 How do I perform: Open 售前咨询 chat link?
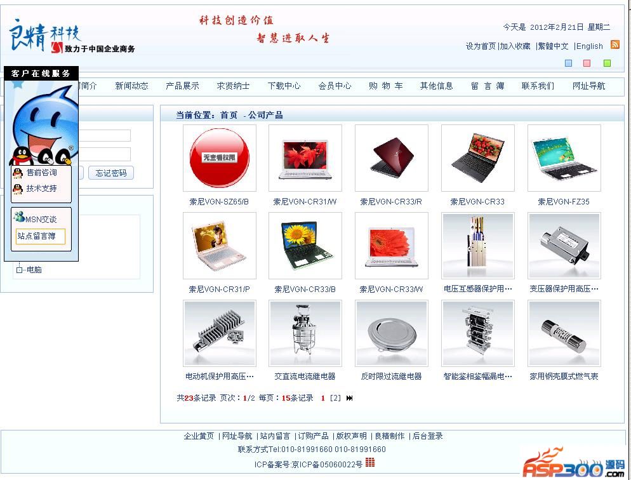tap(41, 173)
